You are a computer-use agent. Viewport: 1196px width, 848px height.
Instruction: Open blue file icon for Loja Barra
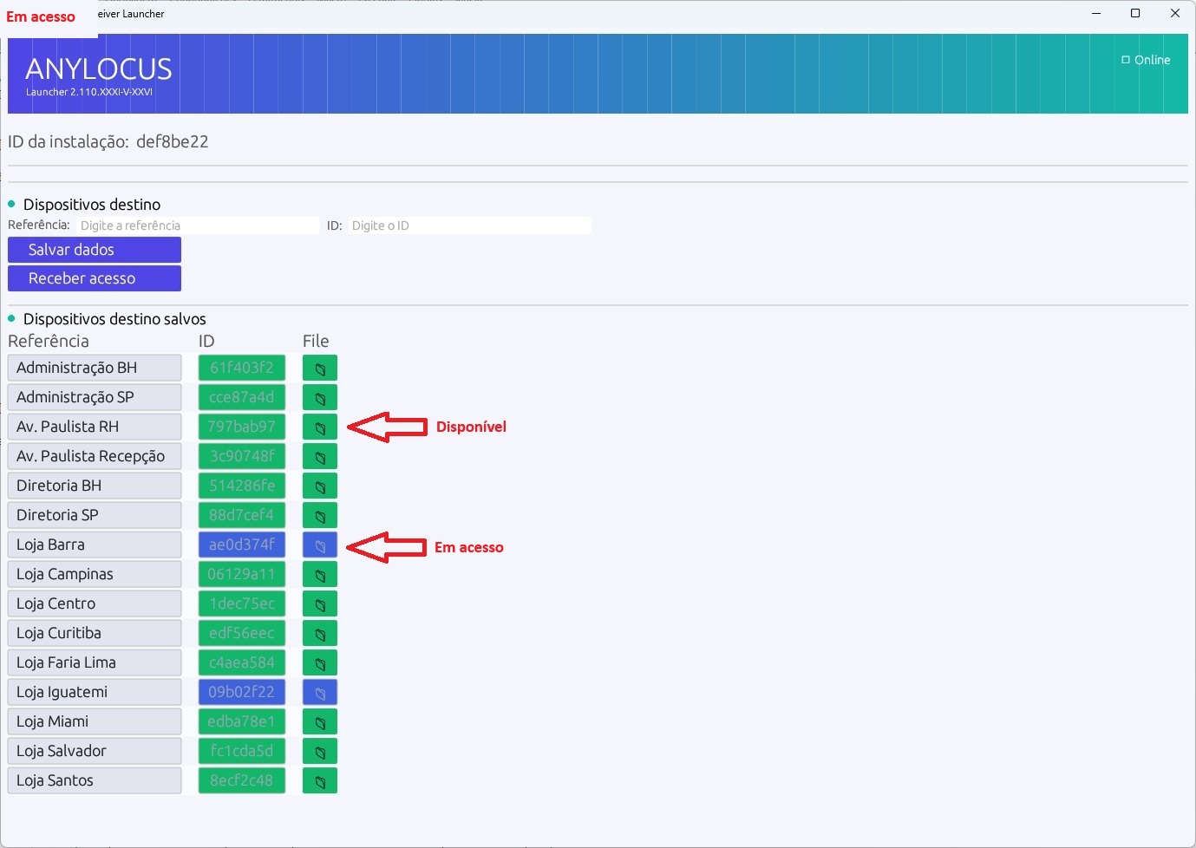(320, 545)
